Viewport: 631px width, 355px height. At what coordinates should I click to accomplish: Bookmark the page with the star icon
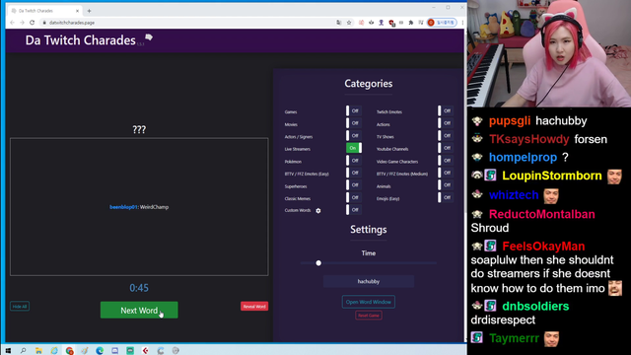click(x=349, y=23)
